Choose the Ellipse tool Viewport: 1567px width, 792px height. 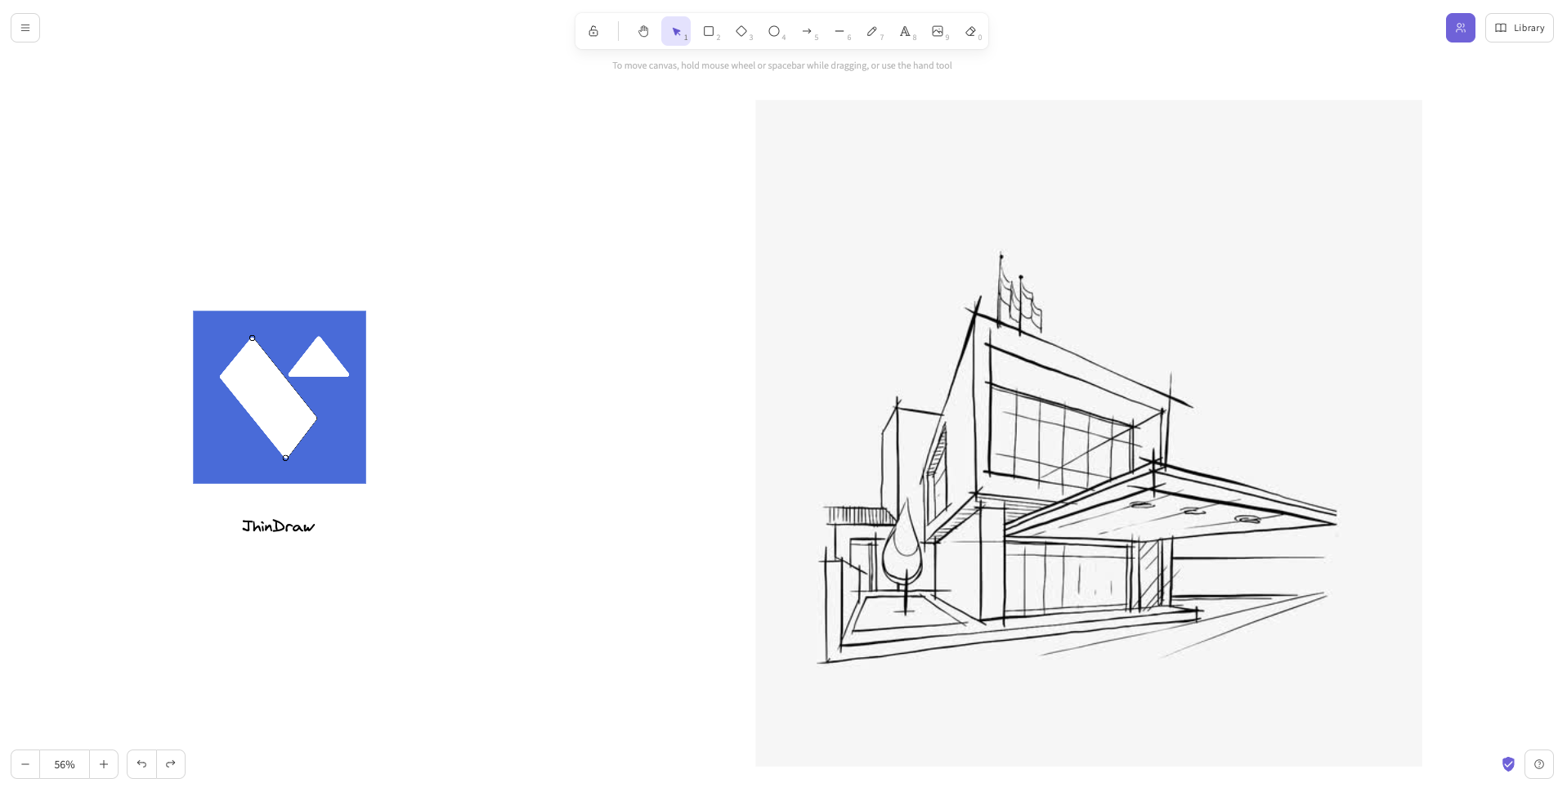tap(774, 31)
